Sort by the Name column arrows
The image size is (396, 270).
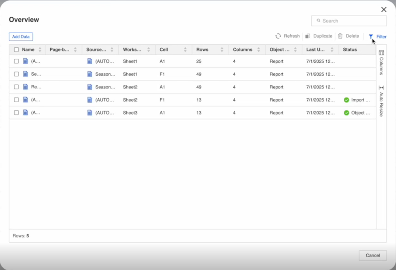tap(39, 50)
